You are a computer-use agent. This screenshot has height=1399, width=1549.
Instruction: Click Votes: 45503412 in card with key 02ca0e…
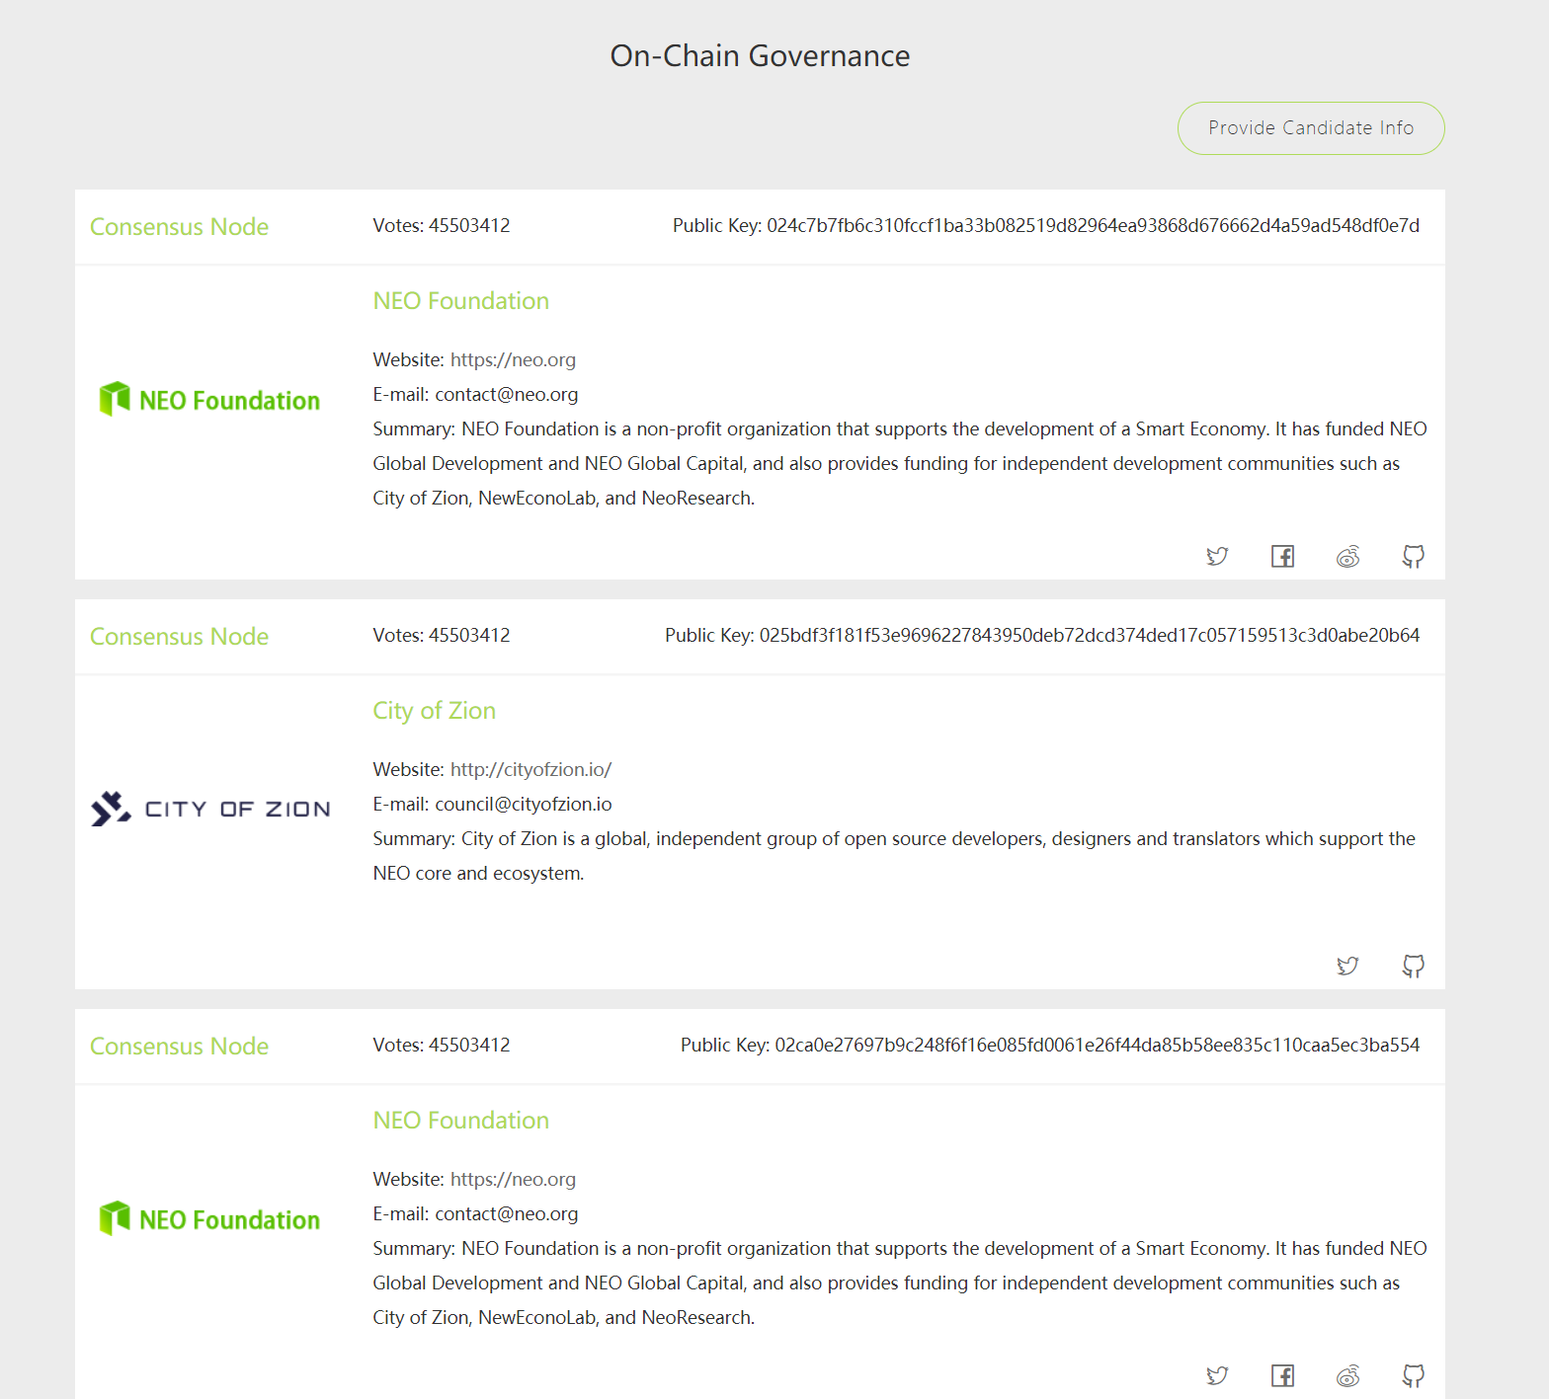[x=442, y=1046]
